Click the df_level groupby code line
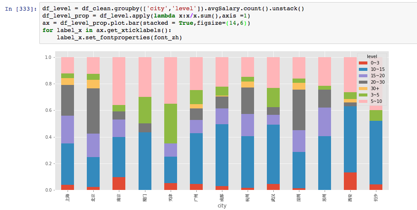This screenshot has height=210, width=417. point(173,9)
